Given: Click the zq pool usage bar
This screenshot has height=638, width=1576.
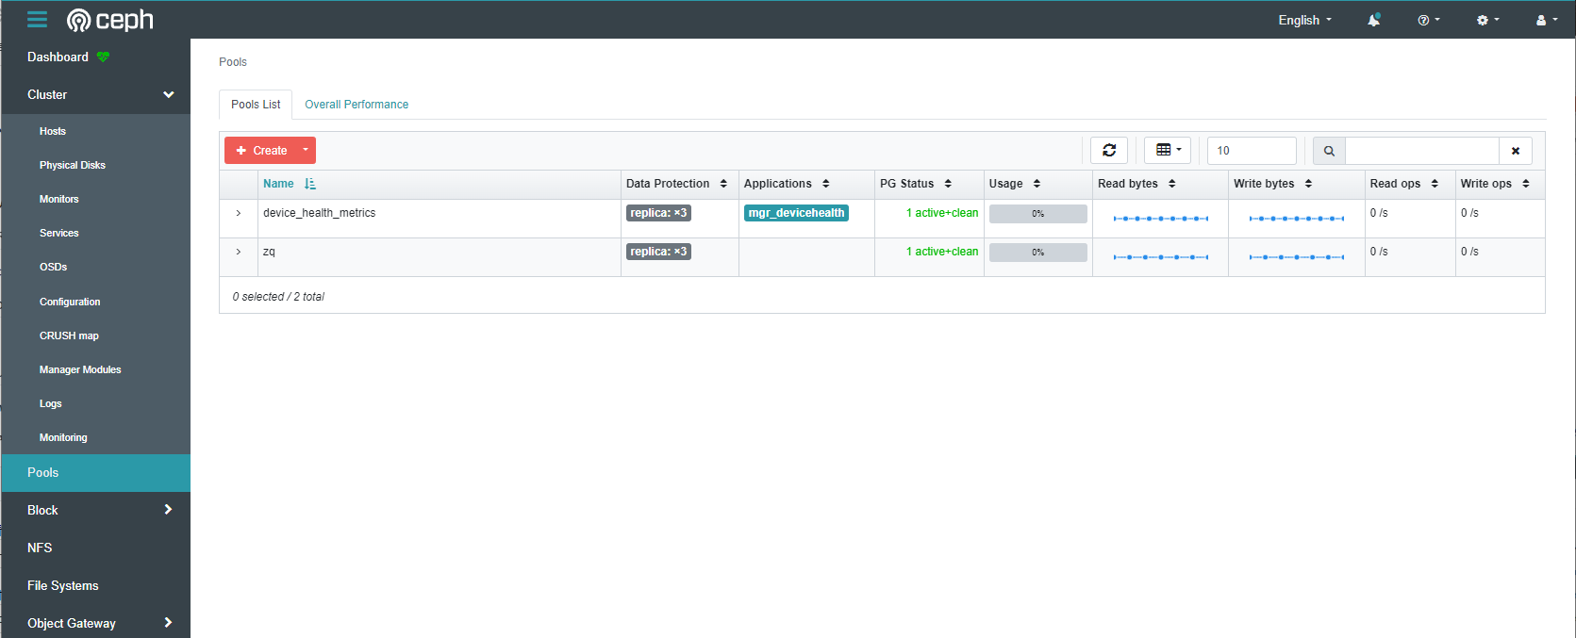Looking at the screenshot, I should pos(1037,253).
